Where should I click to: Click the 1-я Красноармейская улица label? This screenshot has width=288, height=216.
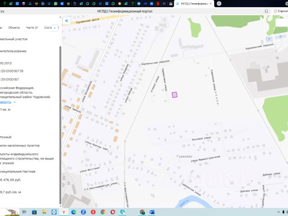(x=101, y=186)
